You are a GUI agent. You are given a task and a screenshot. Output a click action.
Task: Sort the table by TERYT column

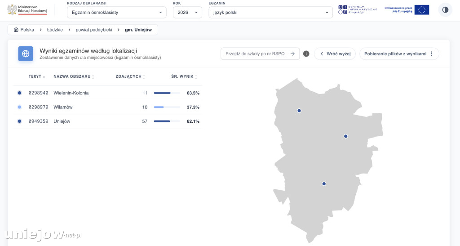(37, 76)
